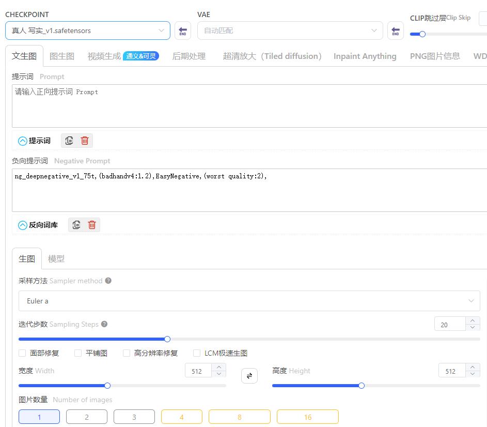
Task: Open the CHECKPOINT model dropdown
Action: (x=88, y=30)
